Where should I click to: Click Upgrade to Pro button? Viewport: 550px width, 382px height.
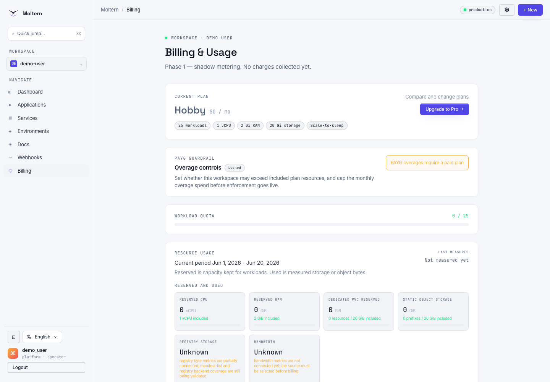coord(445,109)
